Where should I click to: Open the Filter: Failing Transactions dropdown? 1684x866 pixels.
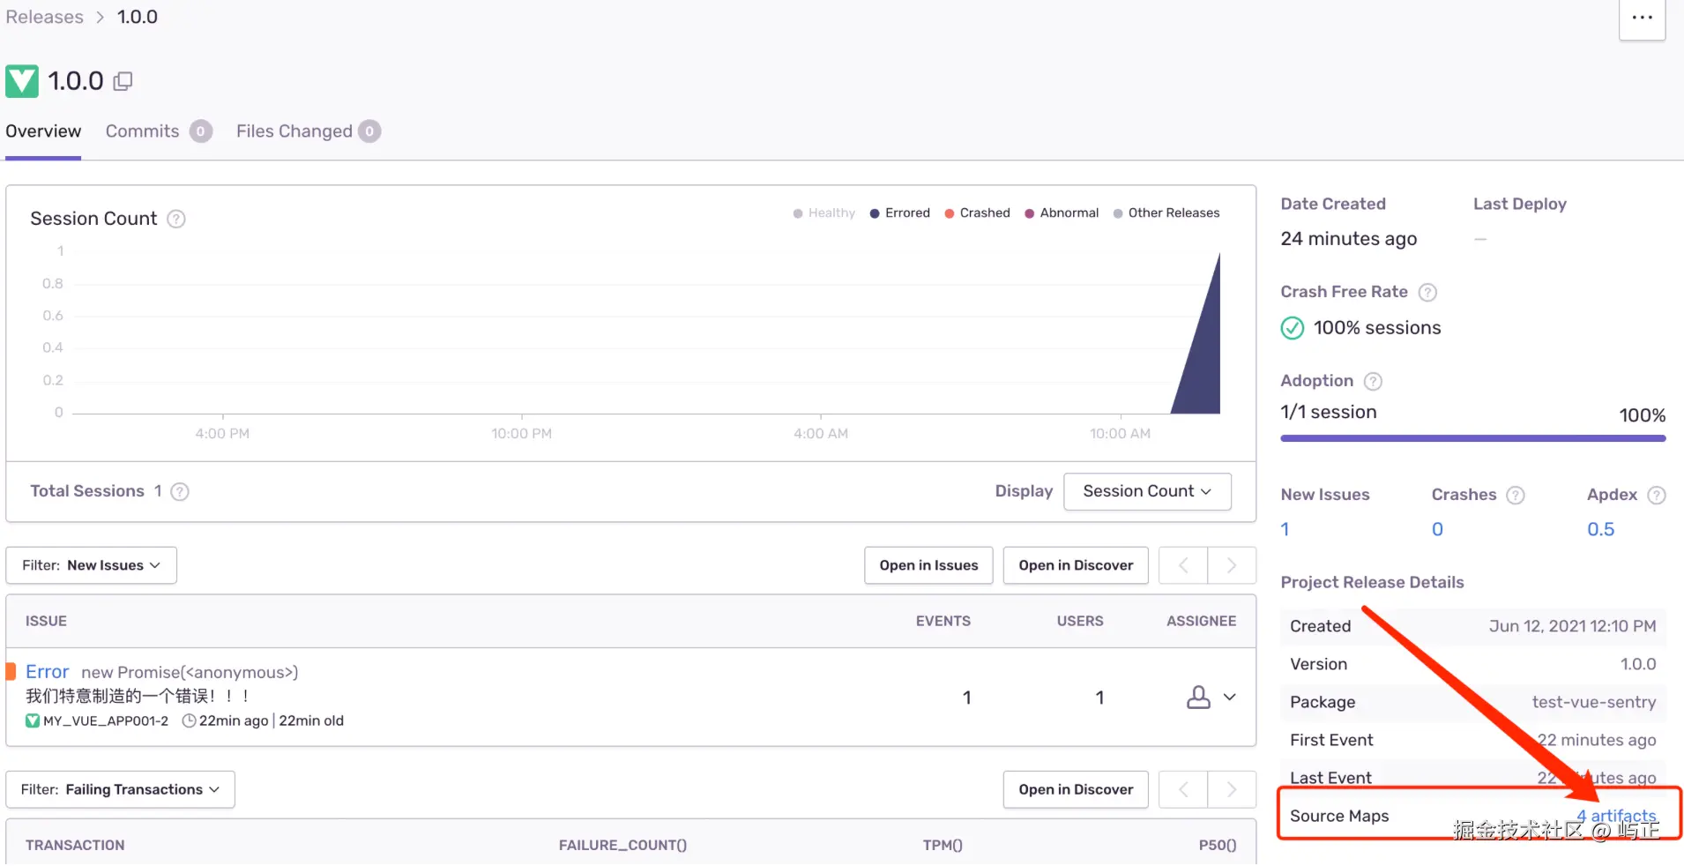click(x=121, y=789)
